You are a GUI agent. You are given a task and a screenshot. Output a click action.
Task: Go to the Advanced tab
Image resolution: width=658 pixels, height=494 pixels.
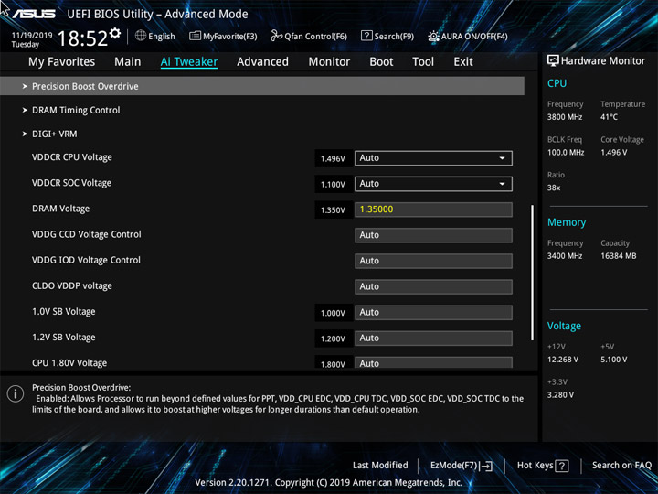tap(262, 62)
